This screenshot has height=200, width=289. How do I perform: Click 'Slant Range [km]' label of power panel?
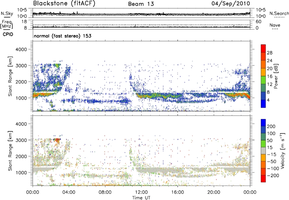coord(10,76)
